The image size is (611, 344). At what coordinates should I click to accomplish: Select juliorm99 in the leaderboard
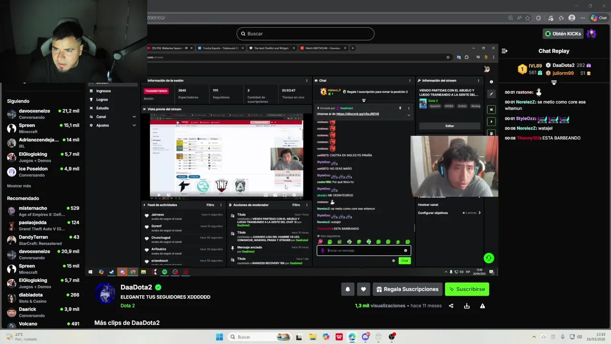click(563, 73)
